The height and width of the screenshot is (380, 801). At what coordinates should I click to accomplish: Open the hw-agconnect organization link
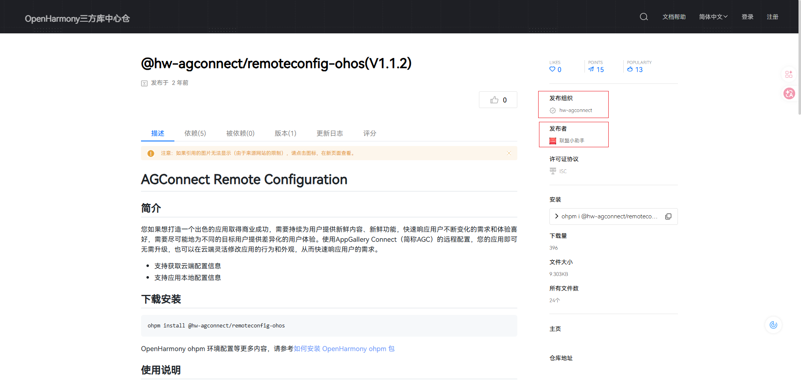coord(575,111)
